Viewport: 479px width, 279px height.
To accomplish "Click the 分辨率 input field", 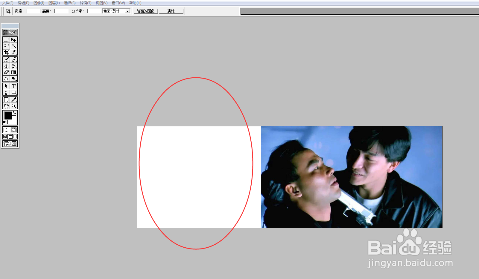I will click(94, 11).
